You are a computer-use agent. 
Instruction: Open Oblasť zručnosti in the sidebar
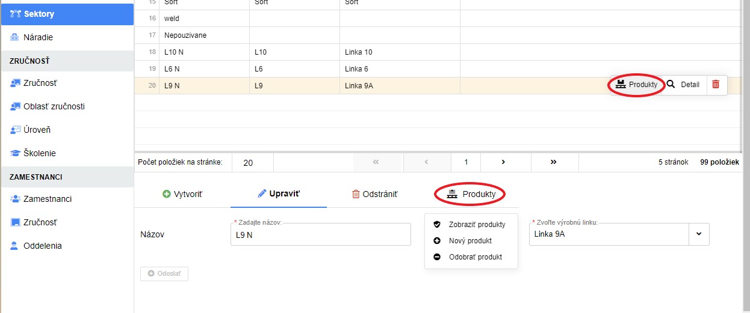coord(54,106)
